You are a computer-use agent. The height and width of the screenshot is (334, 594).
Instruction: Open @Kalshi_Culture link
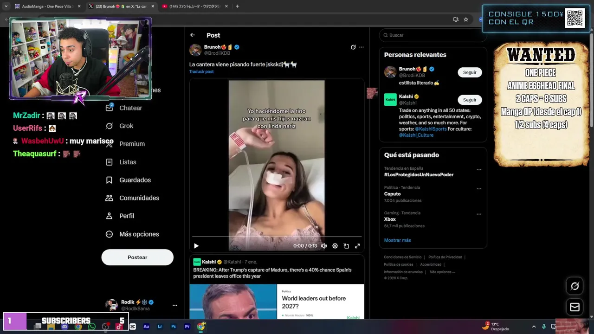[416, 135]
